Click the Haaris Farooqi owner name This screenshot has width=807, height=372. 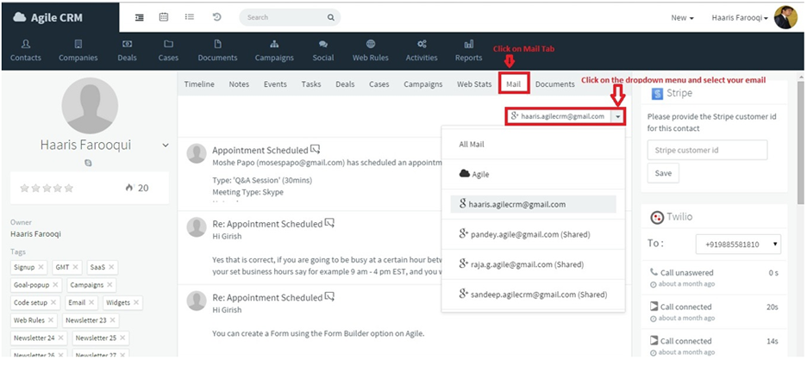point(35,233)
